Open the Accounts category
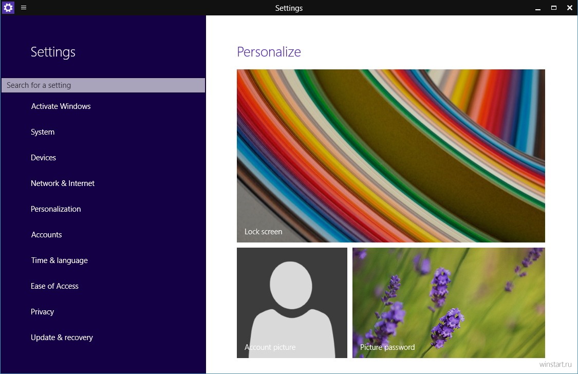 [46, 235]
